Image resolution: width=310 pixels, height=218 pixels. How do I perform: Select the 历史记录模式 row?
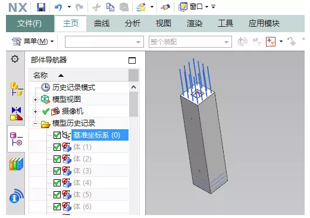pyautogui.click(x=74, y=88)
